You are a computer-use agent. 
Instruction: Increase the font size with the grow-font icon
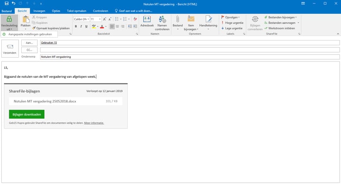(x=104, y=19)
